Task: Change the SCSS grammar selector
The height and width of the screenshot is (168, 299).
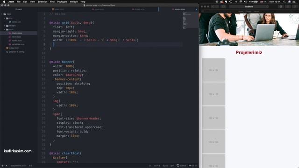Action: pos(165,166)
